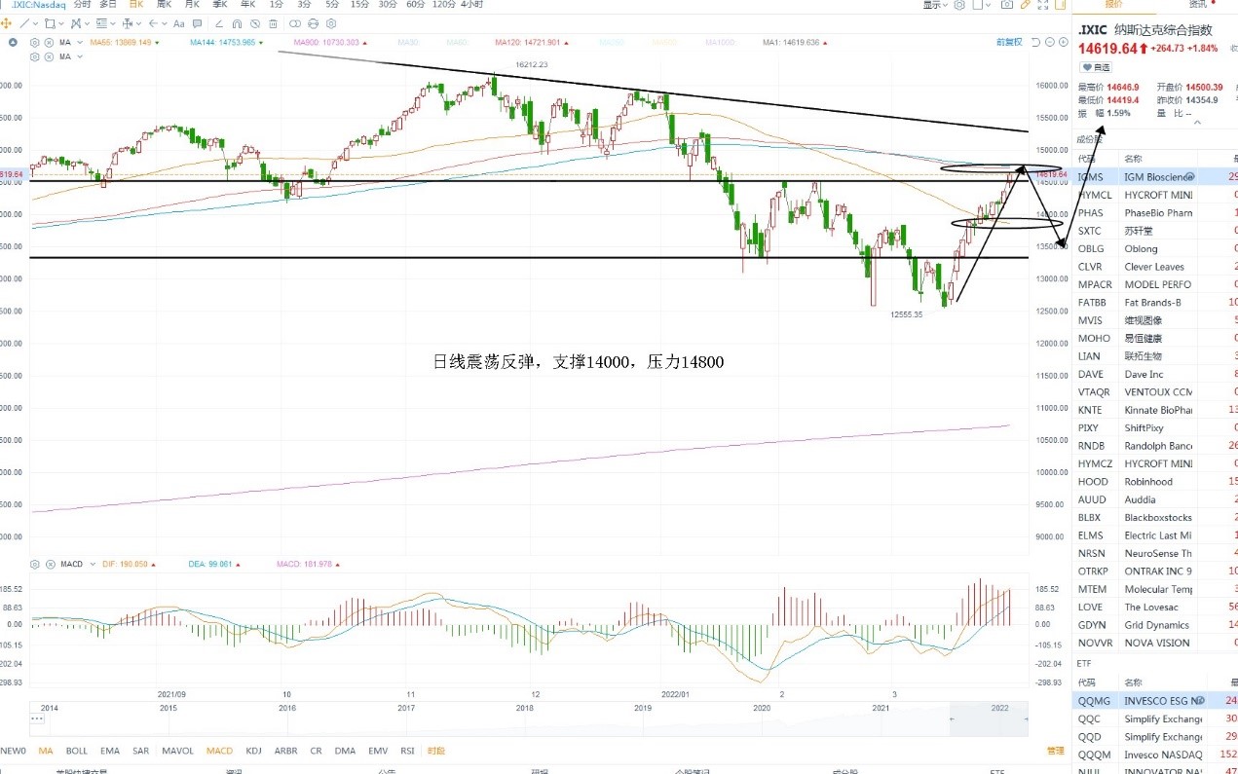1238x774 pixels.
Task: Open the chart layout dropdown
Action: (982, 5)
